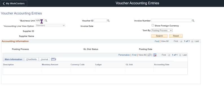Viewport: 224px width, 109px height.
Task: Focus the Invoice Number input field
Action: click(x=171, y=21)
